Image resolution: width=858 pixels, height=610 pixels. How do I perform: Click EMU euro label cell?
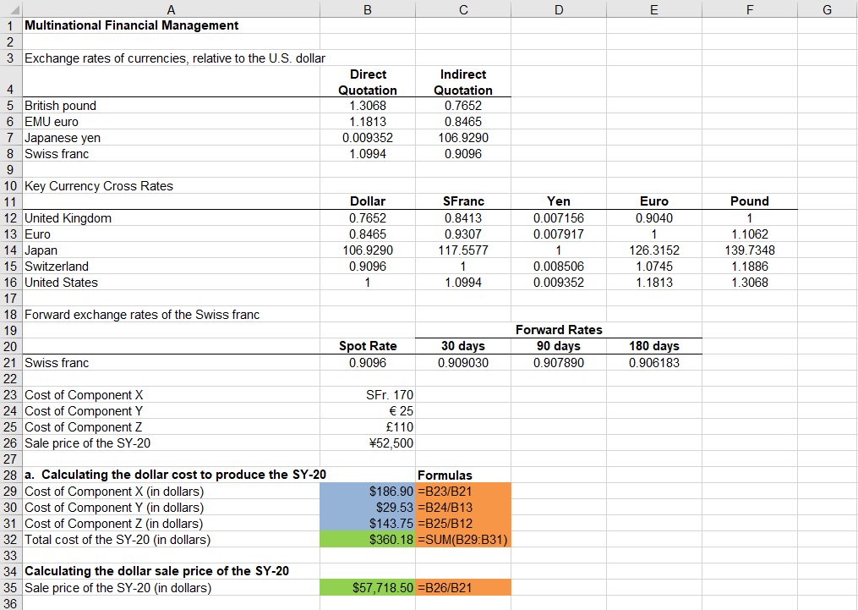(x=171, y=122)
